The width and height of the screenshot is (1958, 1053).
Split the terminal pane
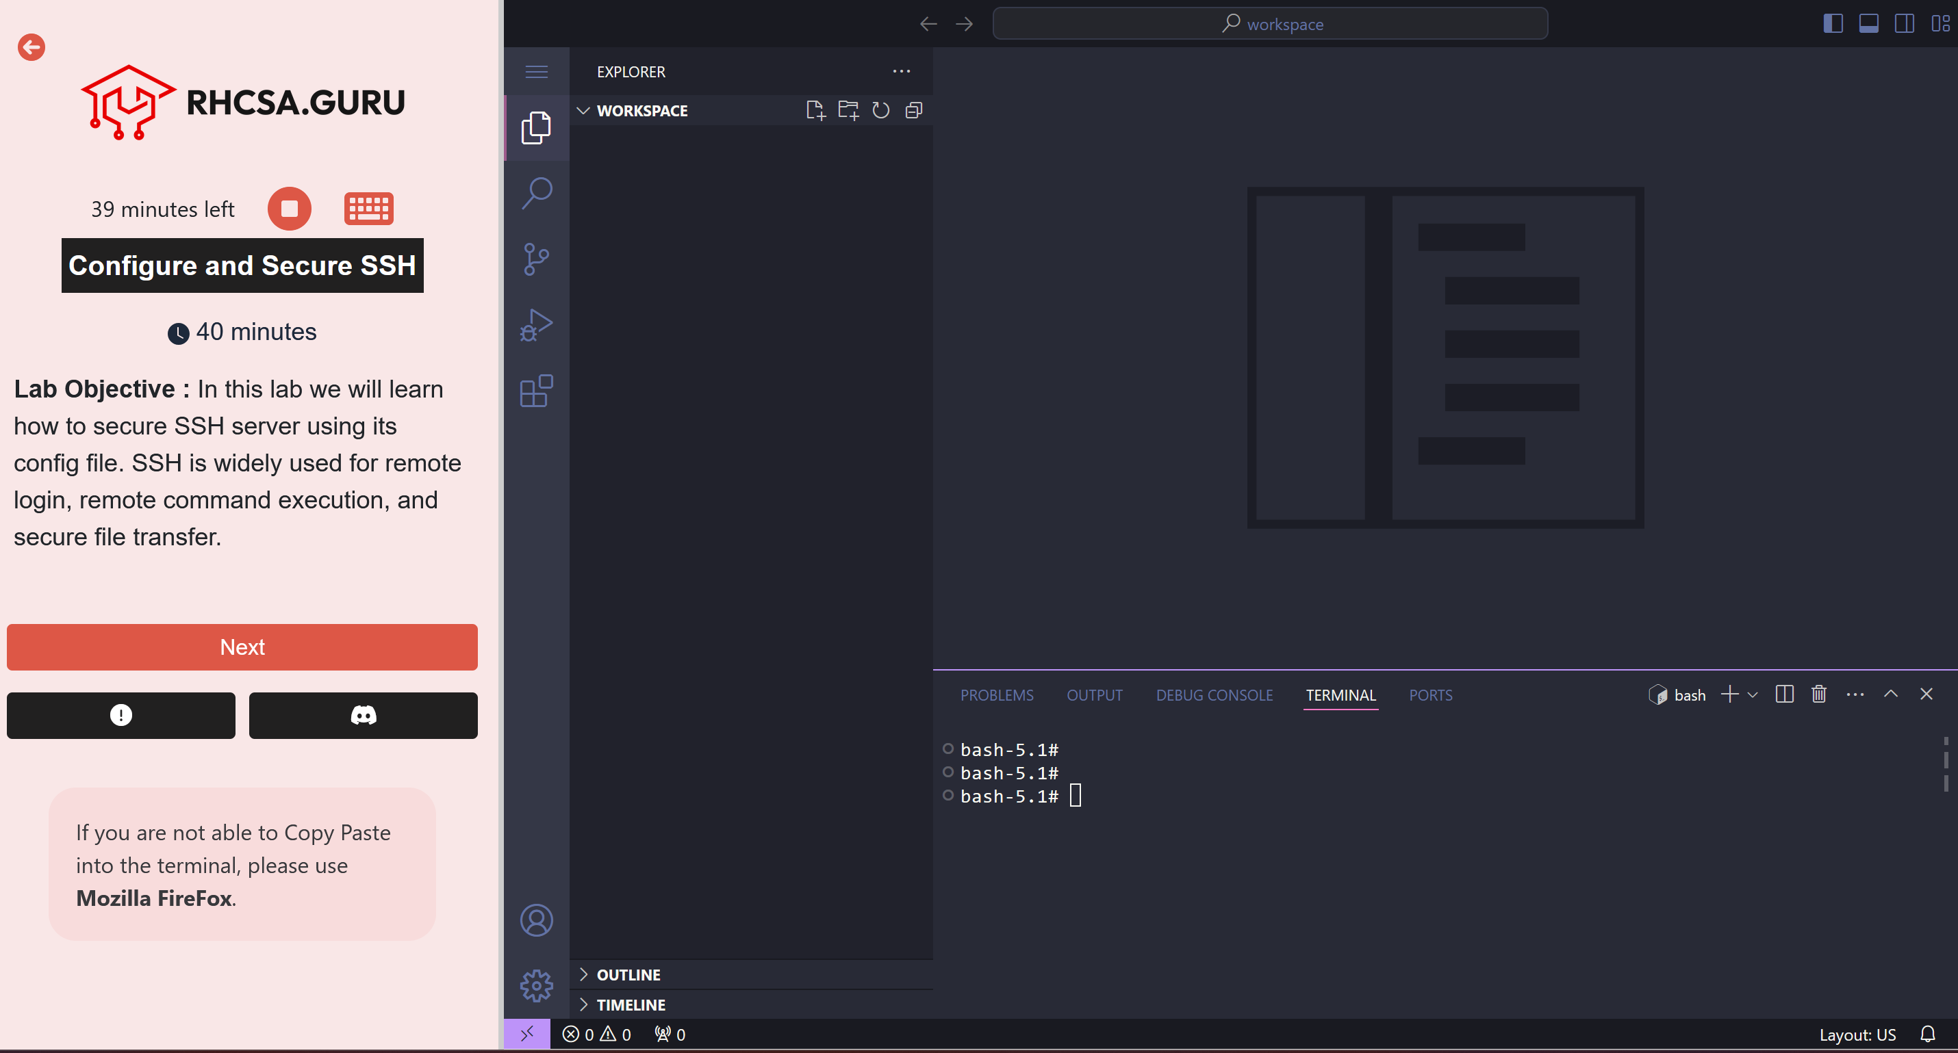pyautogui.click(x=1784, y=694)
